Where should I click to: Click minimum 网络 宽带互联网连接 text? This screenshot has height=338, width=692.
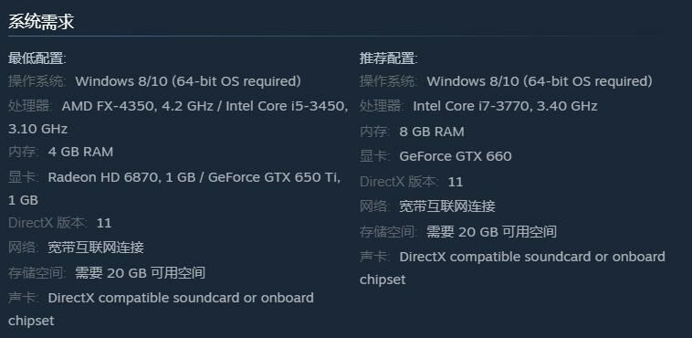coord(96,248)
